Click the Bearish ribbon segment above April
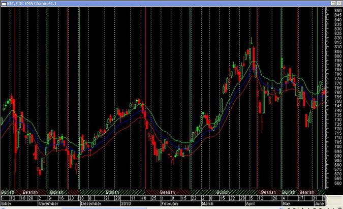 pos(268,192)
